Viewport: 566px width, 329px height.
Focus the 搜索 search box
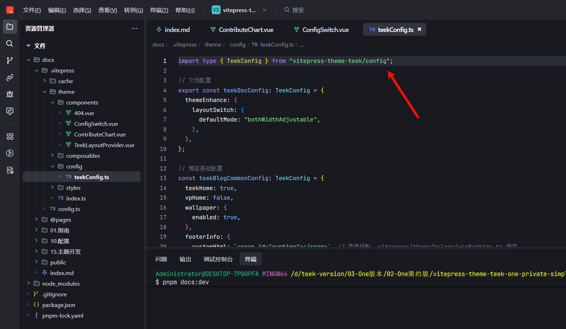pyautogui.click(x=298, y=10)
